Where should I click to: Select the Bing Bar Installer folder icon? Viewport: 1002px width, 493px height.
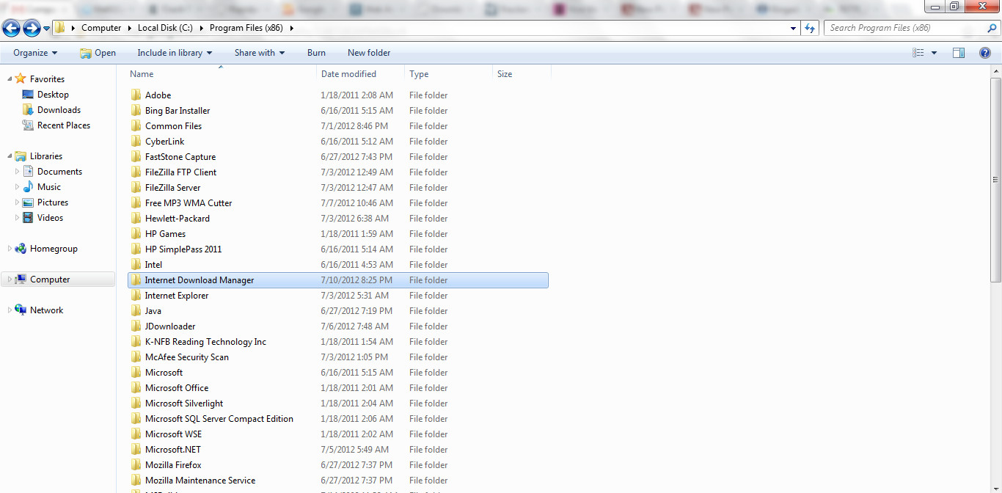click(136, 110)
